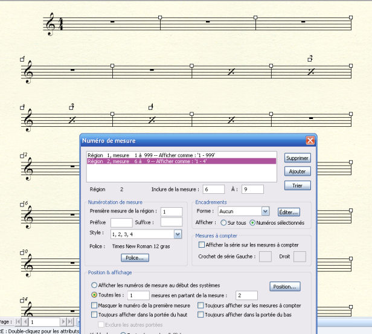Expand the Style dropdown showing 1, 2, 3, 4
The image size is (372, 334).
[178, 234]
